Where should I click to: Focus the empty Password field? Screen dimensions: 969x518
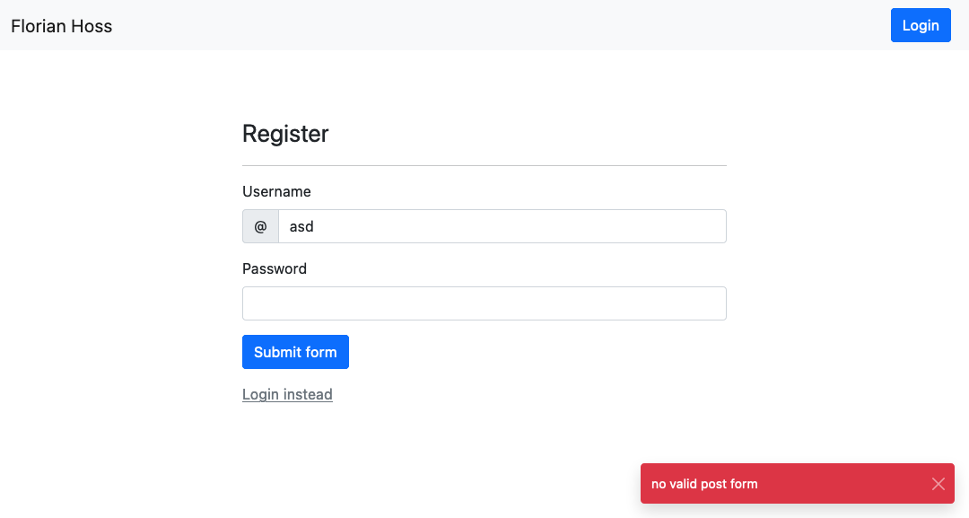[484, 303]
